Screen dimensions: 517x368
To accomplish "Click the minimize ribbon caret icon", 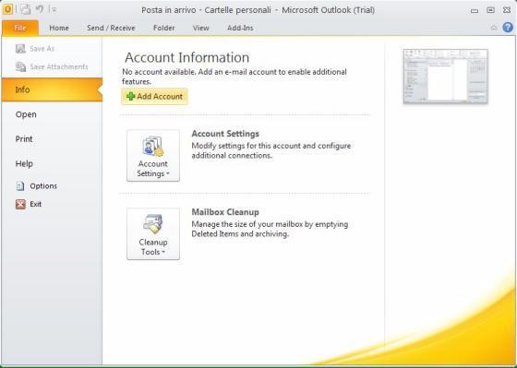I will 494,28.
